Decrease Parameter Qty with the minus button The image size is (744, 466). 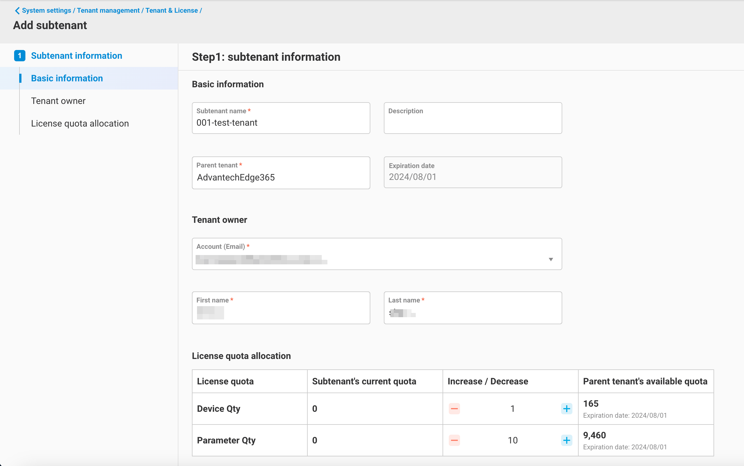(x=454, y=440)
